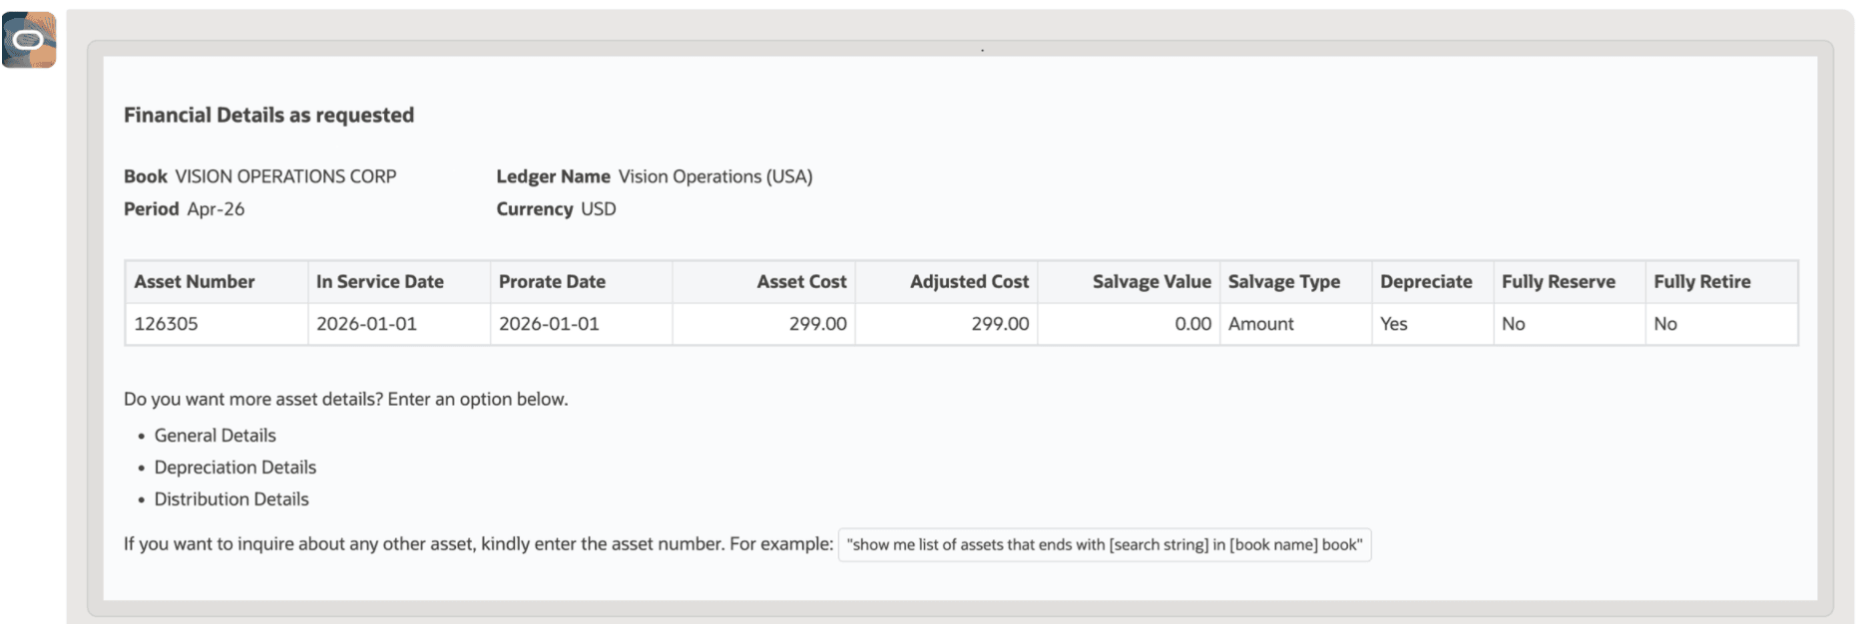Screen dimensions: 1856x629
Task: Click the Fully Retire No cell
Action: point(1721,324)
